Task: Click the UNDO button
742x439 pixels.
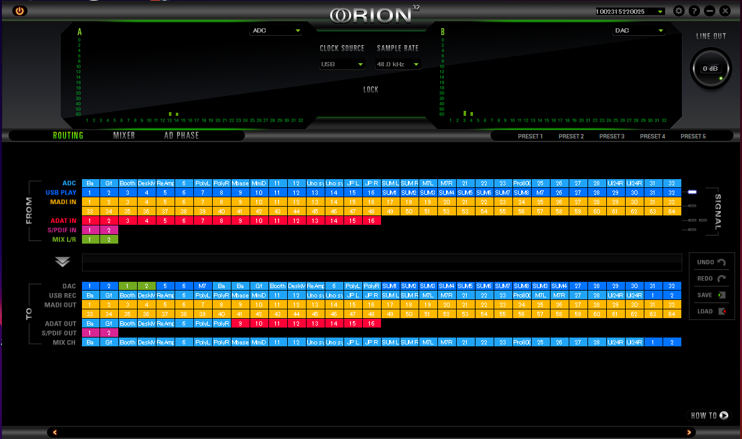Action: [711, 262]
